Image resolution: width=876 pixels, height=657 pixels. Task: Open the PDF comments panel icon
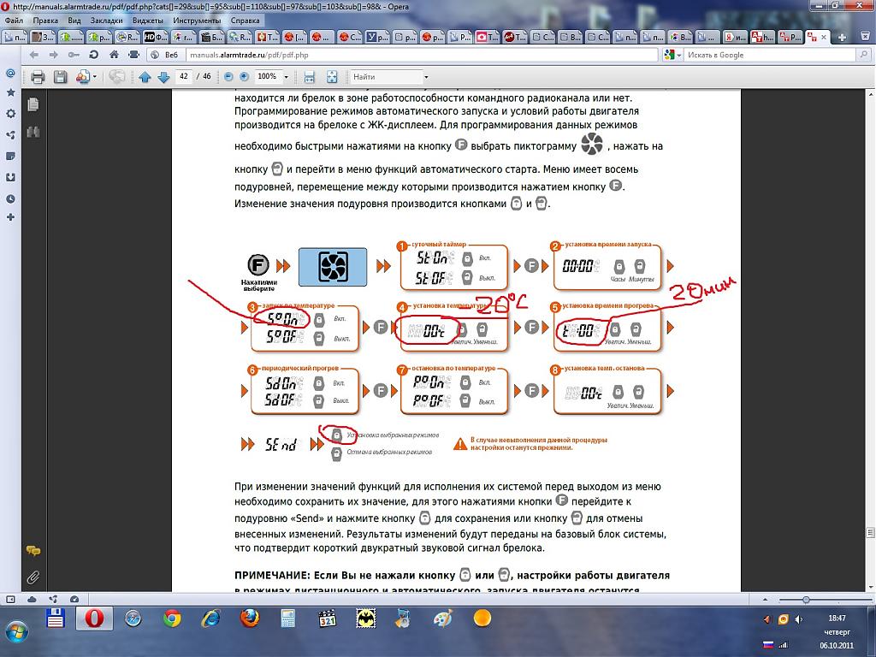[33, 551]
